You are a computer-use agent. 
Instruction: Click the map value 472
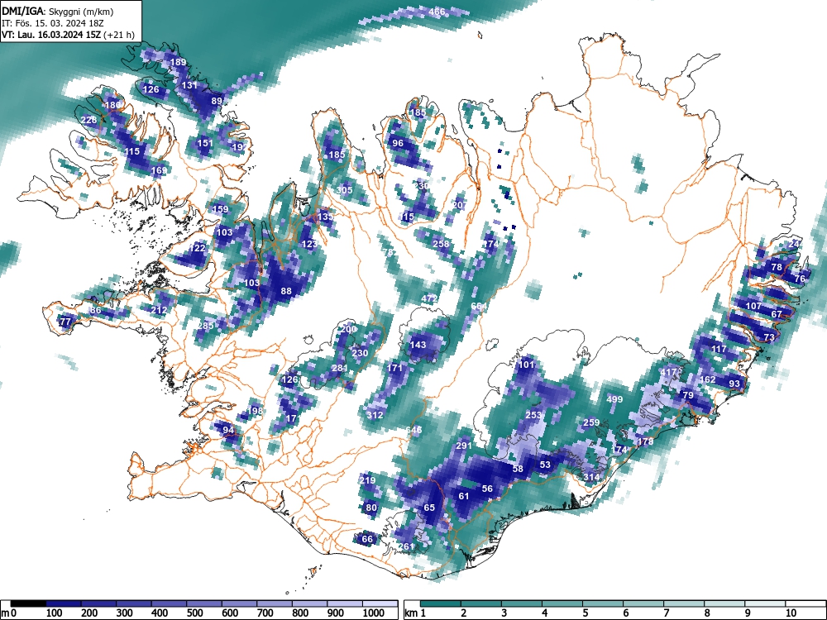(x=429, y=298)
